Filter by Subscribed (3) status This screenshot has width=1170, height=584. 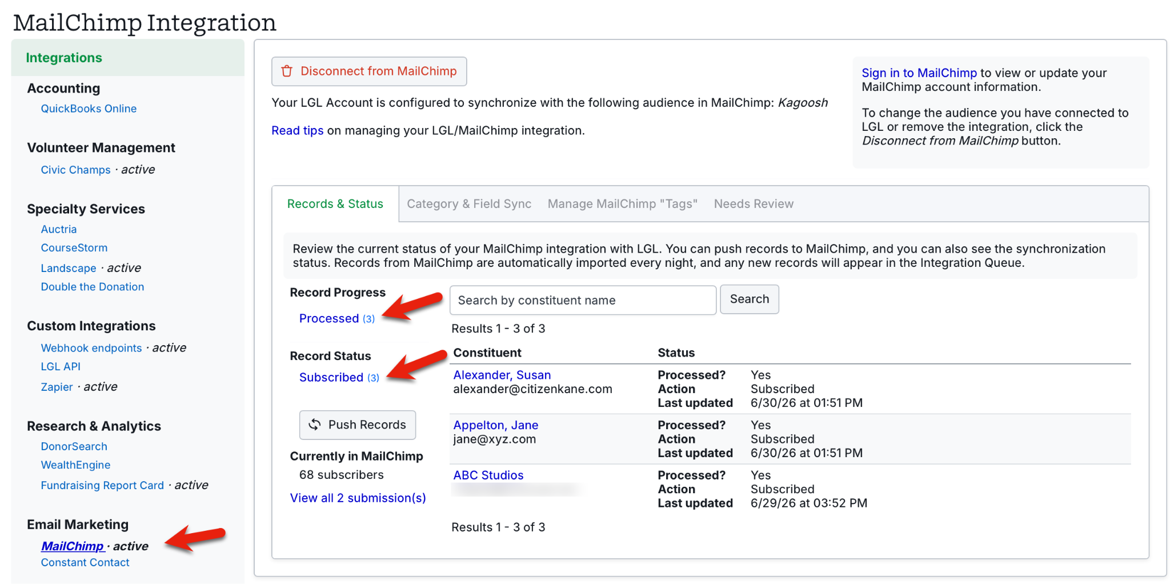click(x=339, y=378)
